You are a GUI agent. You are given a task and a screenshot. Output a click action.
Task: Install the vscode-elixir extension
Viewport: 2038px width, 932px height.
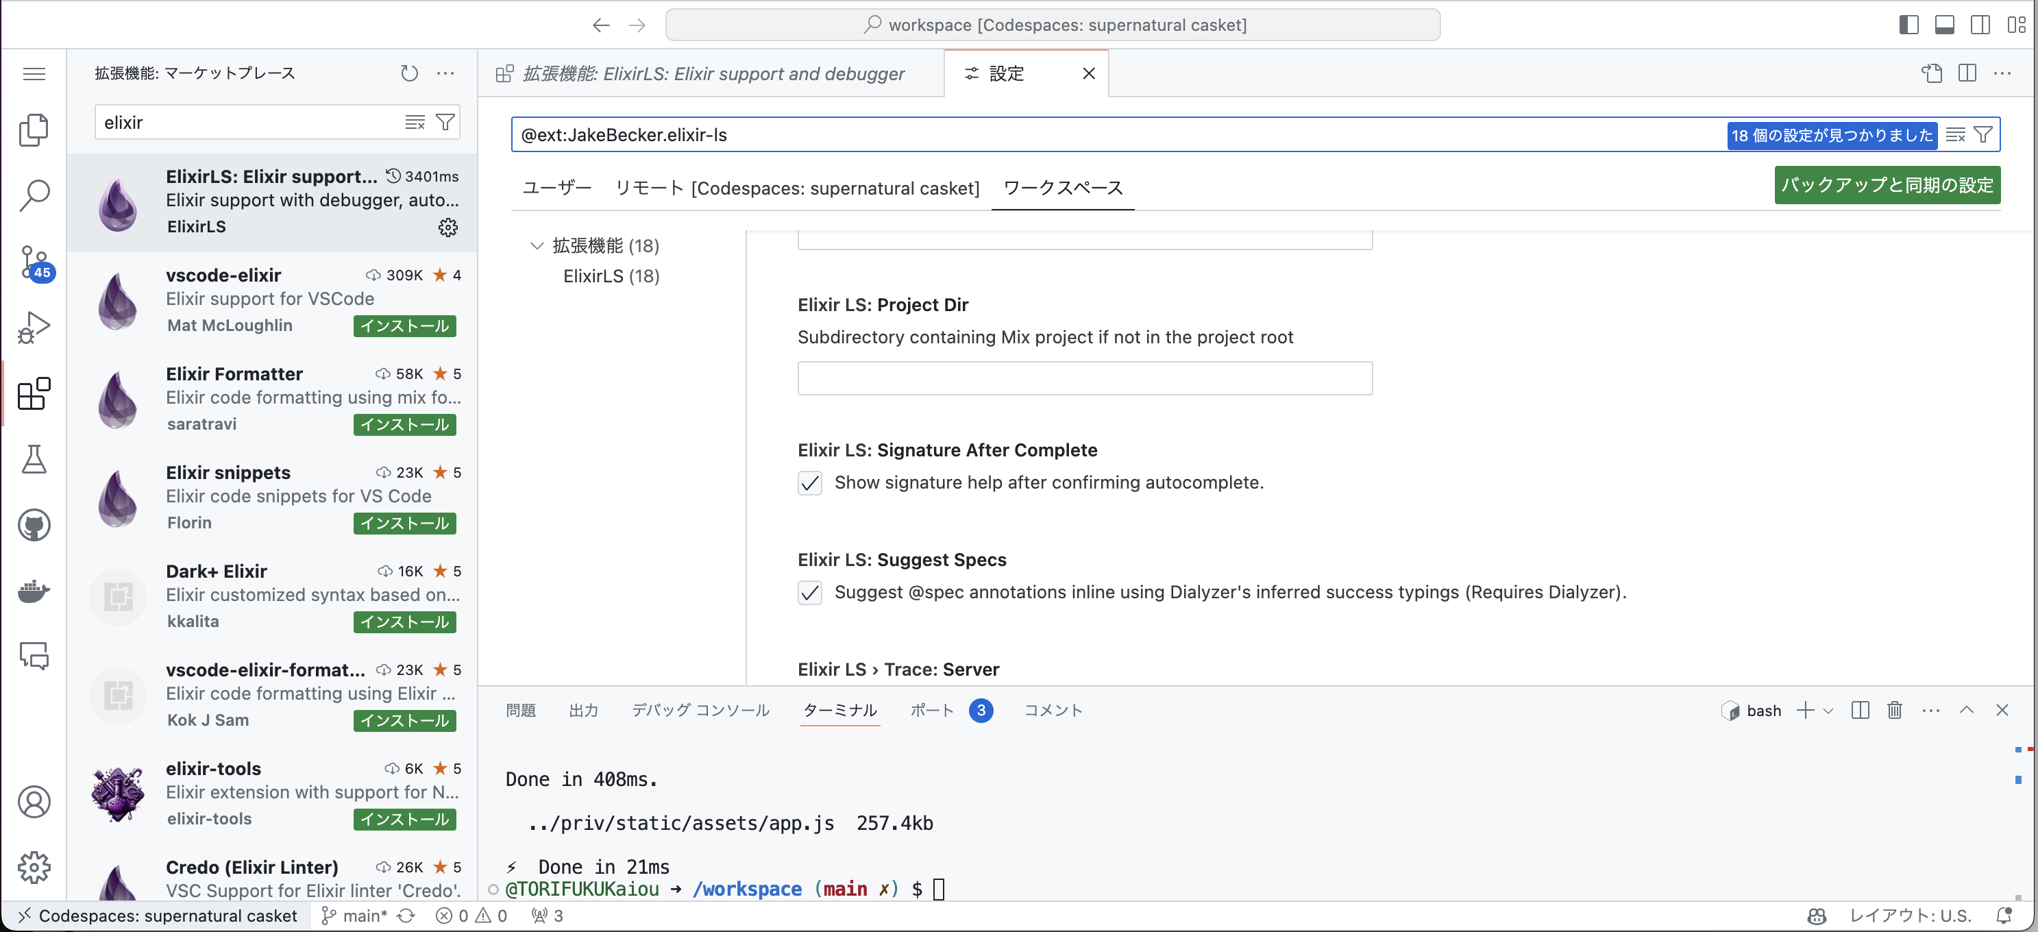(404, 326)
